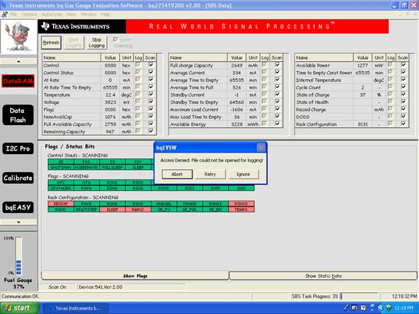The image size is (419, 314).
Task: Toggle Scan checkbox for Full charge Capacity
Action: point(277,65)
